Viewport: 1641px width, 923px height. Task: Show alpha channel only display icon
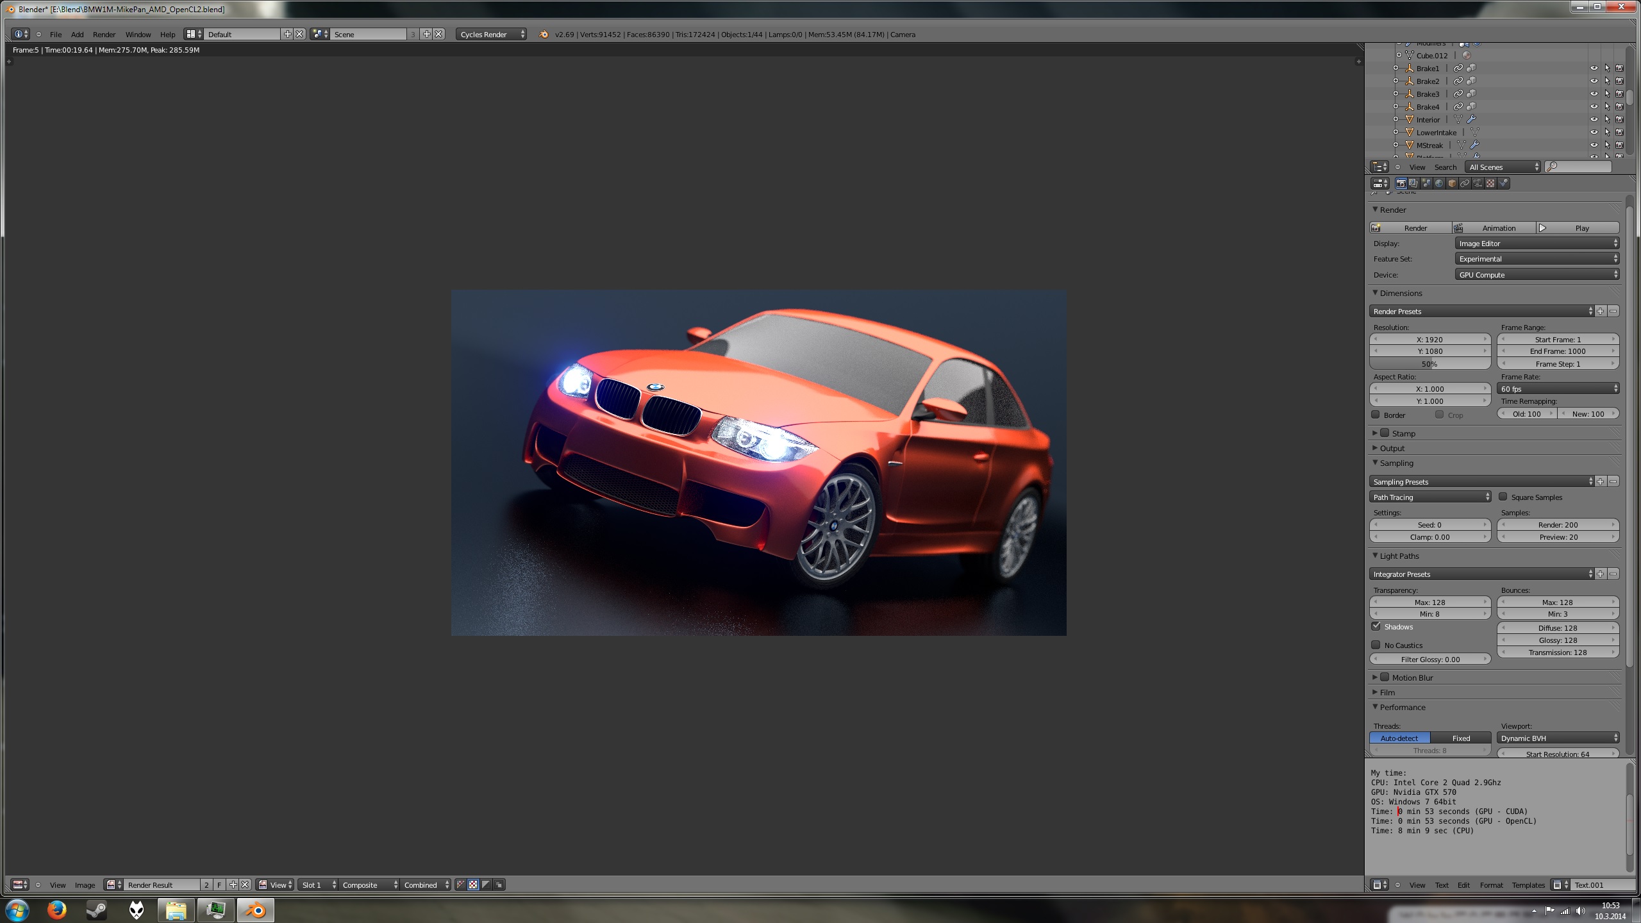pyautogui.click(x=486, y=885)
